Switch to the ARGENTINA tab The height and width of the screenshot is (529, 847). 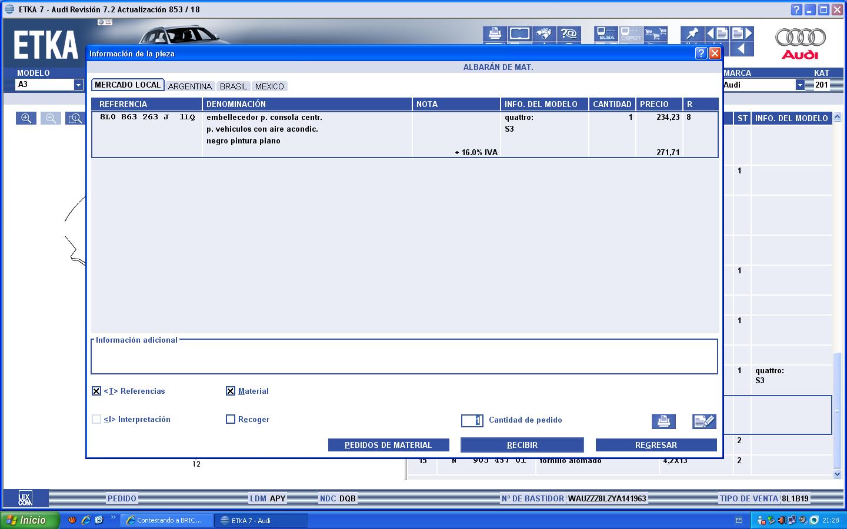(189, 86)
